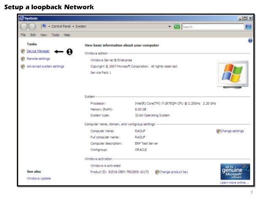Click shield icon next to Change settings
The image size is (269, 202).
pyautogui.click(x=218, y=131)
